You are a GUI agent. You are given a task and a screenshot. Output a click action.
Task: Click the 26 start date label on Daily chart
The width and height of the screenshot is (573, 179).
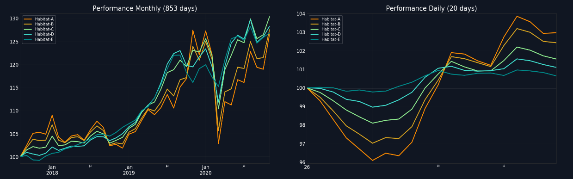tap(307, 167)
